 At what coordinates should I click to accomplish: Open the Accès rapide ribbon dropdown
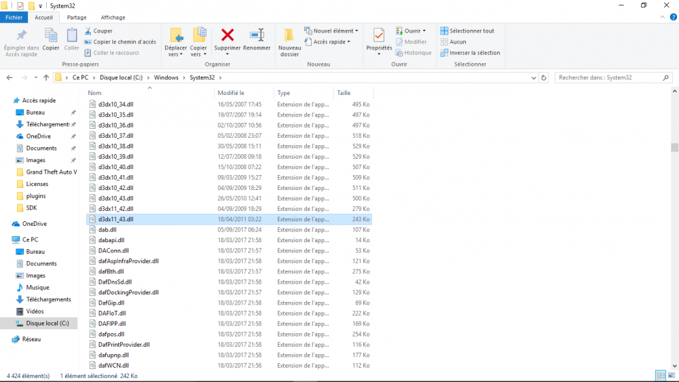tap(327, 42)
